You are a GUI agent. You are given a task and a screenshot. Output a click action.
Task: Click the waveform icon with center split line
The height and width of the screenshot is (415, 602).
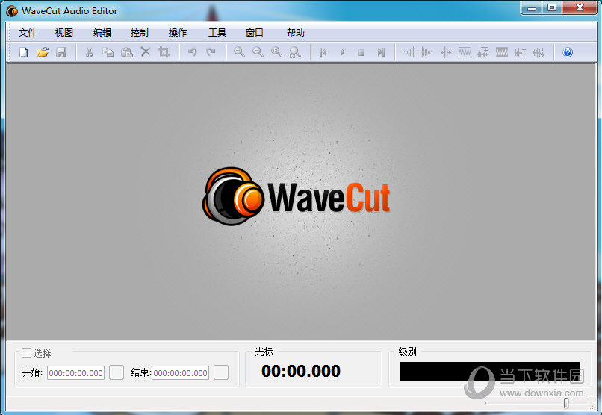pos(446,52)
